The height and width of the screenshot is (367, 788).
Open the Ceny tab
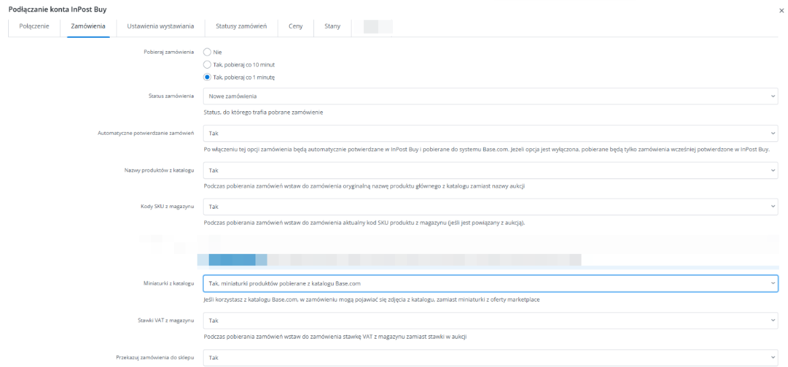pos(295,26)
